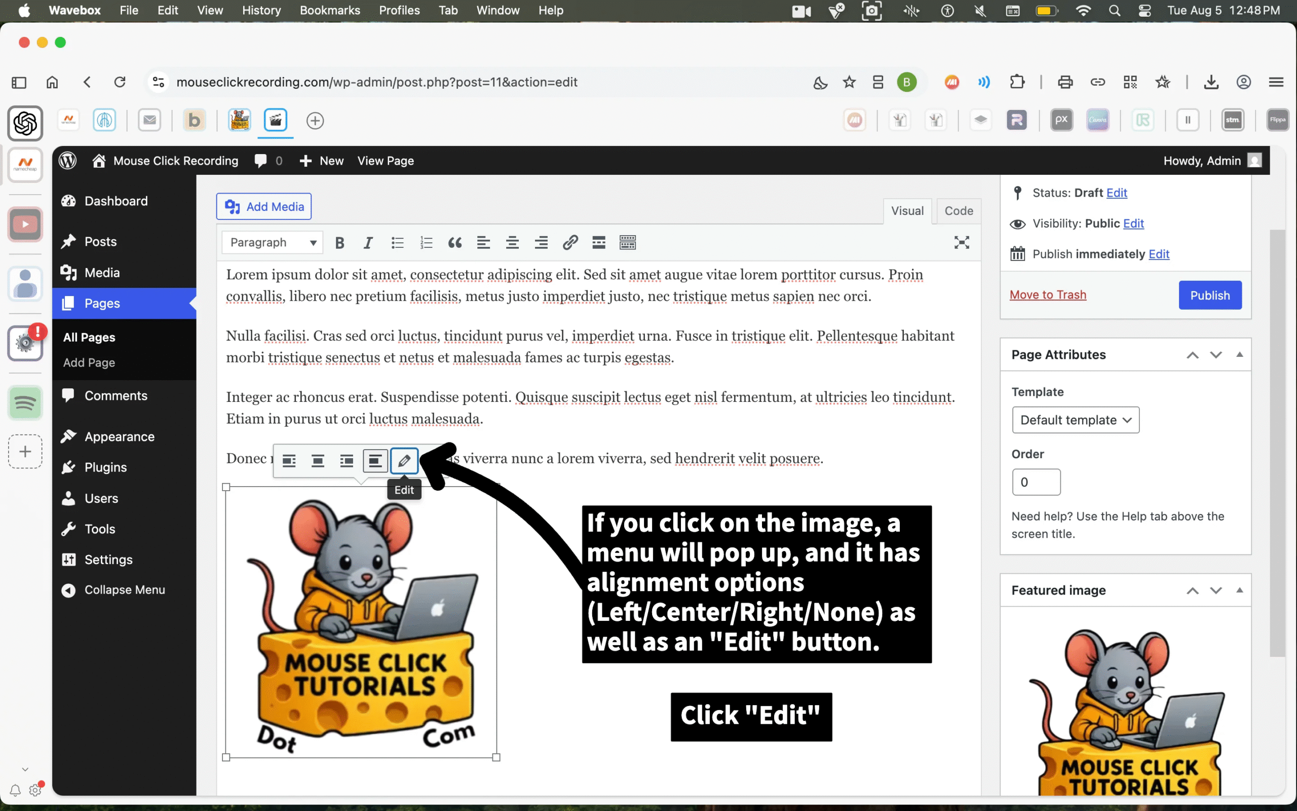Toggle Bold formatting in editor toolbar

tap(339, 243)
